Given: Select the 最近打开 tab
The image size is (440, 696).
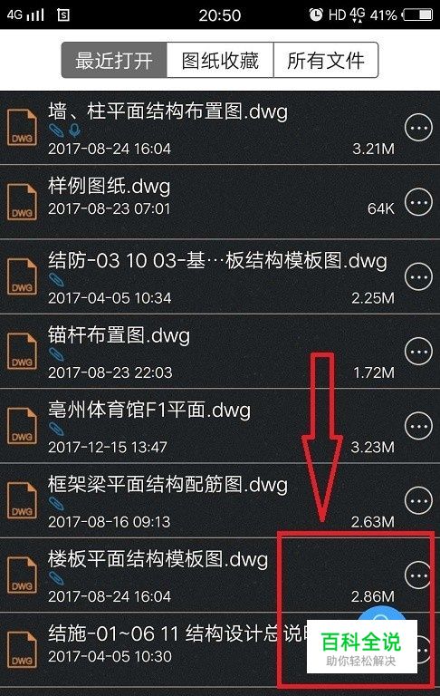Looking at the screenshot, I should (x=114, y=61).
